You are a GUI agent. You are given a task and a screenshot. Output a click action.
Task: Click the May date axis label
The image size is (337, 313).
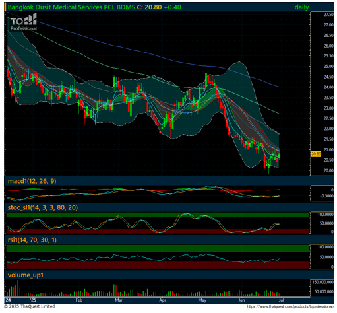coord(202,300)
